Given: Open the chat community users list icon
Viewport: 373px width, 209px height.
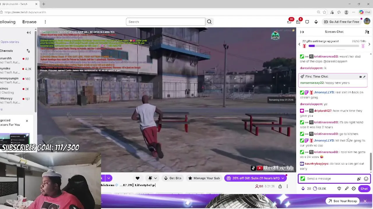Looking at the screenshot, I should pyautogui.click(x=367, y=32).
